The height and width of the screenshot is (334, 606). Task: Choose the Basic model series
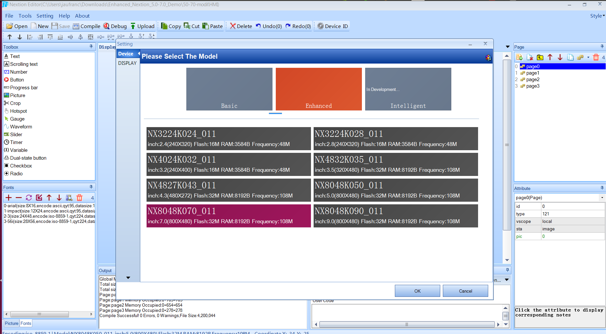[229, 89]
